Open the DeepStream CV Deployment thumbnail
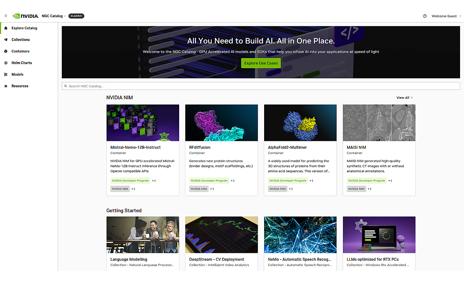This screenshot has height=281, width=464. pyautogui.click(x=222, y=235)
